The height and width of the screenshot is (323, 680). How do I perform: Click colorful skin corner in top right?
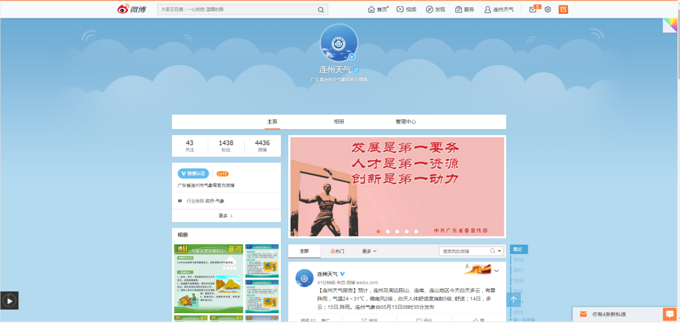pos(671,25)
